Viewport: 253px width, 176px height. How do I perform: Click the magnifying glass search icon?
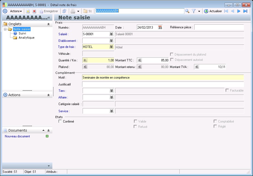[x=187, y=11]
